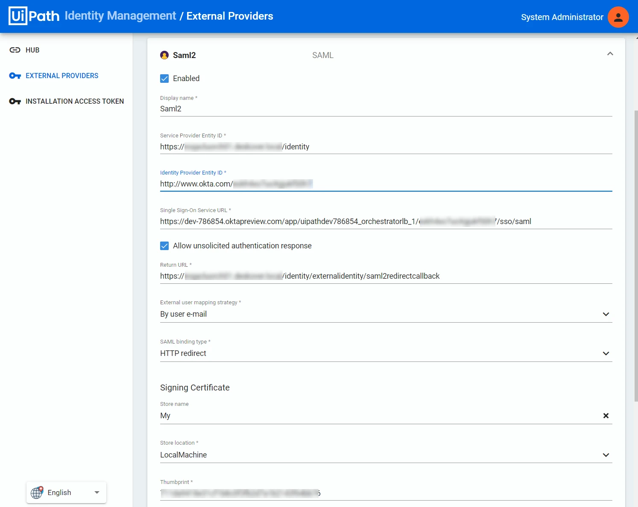This screenshot has height=507, width=638.
Task: Click the Installation Access Token key icon
Action: tap(15, 101)
